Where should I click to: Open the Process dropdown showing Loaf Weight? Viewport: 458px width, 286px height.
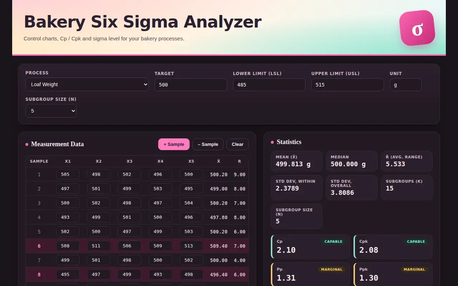point(87,84)
